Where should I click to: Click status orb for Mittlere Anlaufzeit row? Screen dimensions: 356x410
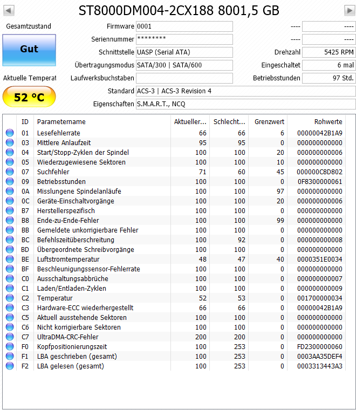[x=10, y=142]
